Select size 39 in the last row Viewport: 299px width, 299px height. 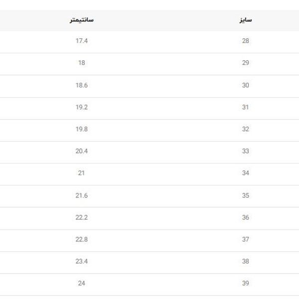245,283
